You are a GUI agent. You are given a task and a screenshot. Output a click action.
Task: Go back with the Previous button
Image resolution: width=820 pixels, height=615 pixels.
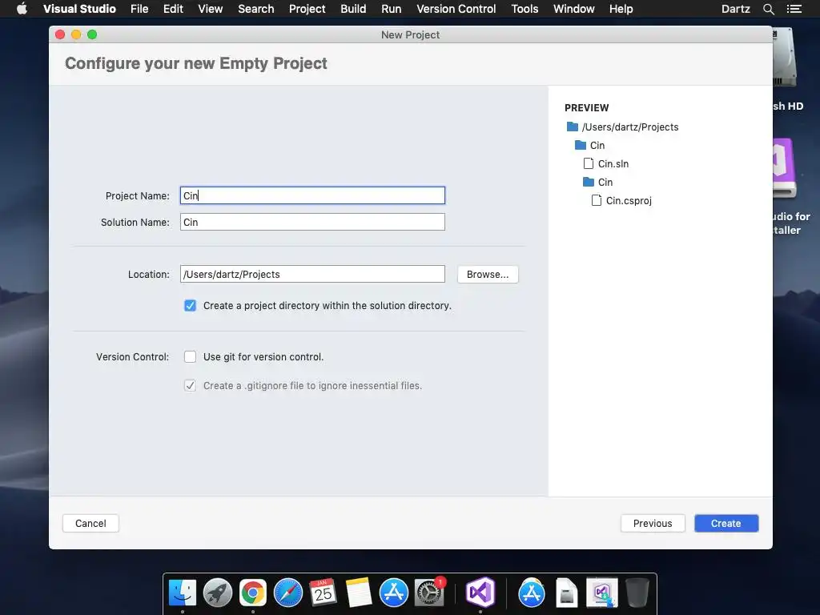[x=653, y=524]
